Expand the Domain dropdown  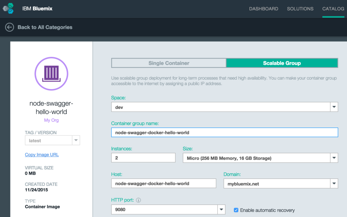coord(334,184)
